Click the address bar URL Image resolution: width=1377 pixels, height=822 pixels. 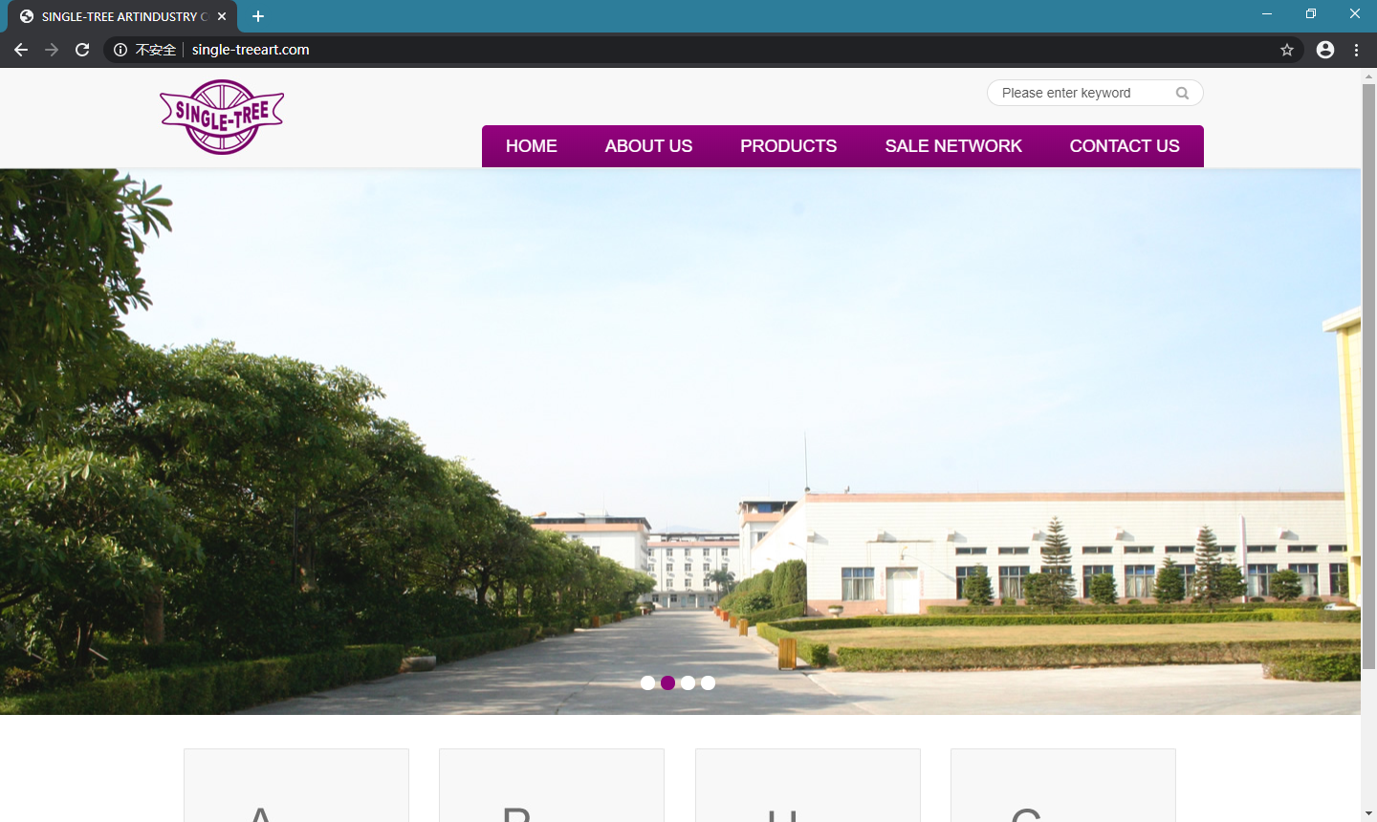point(251,50)
